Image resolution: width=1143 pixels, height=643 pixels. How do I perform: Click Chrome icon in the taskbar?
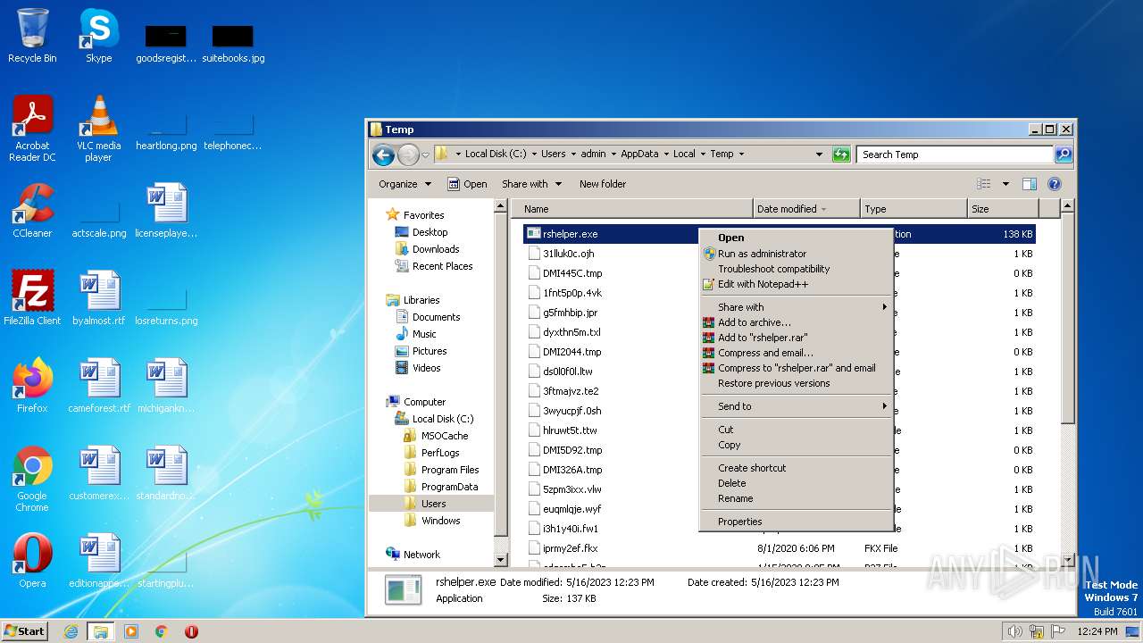coord(161,631)
